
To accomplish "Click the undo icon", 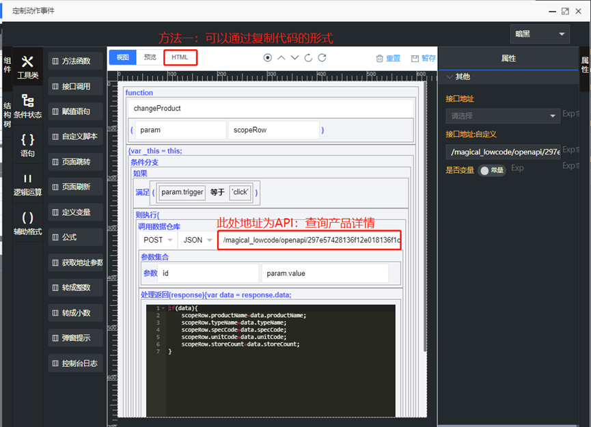I will (x=308, y=57).
